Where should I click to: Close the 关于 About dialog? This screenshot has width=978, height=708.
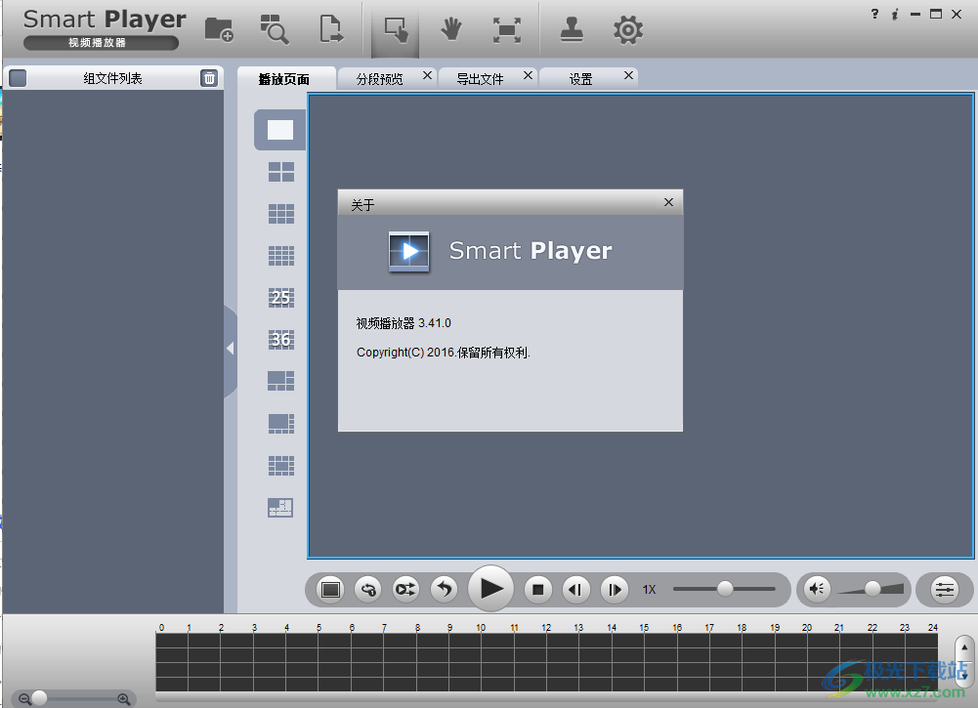click(x=668, y=202)
